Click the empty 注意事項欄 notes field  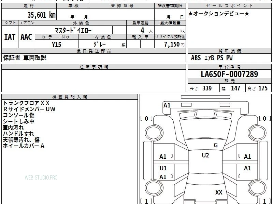point(94,81)
